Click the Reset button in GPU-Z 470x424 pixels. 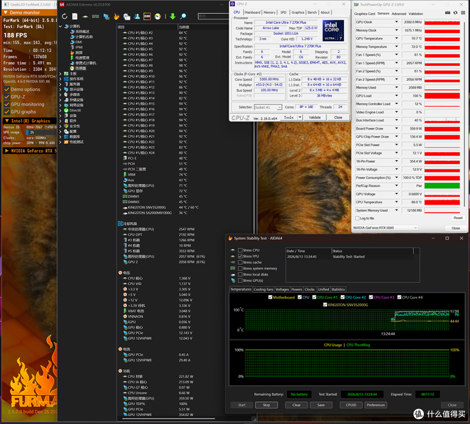tap(458, 218)
